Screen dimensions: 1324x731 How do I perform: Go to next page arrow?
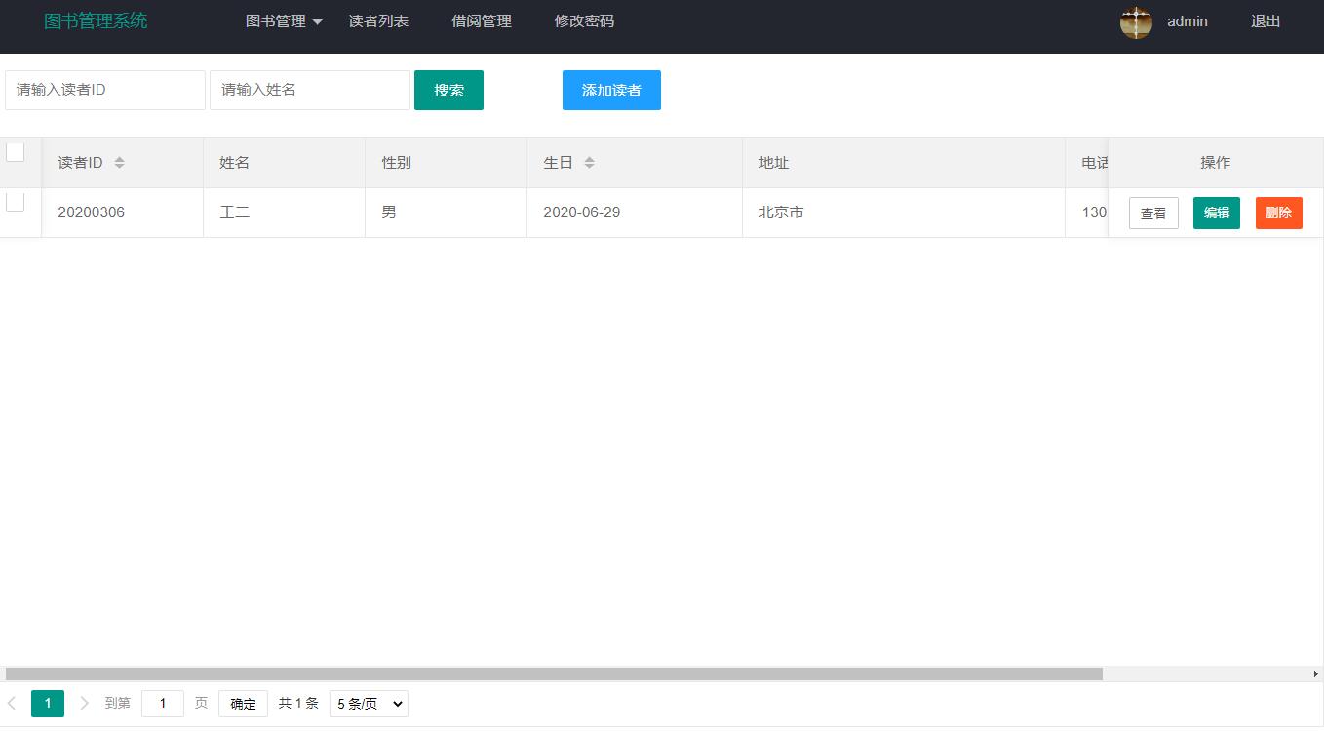click(x=84, y=703)
